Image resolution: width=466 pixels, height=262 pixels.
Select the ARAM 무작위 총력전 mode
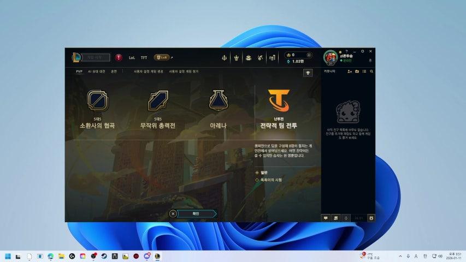(158, 109)
